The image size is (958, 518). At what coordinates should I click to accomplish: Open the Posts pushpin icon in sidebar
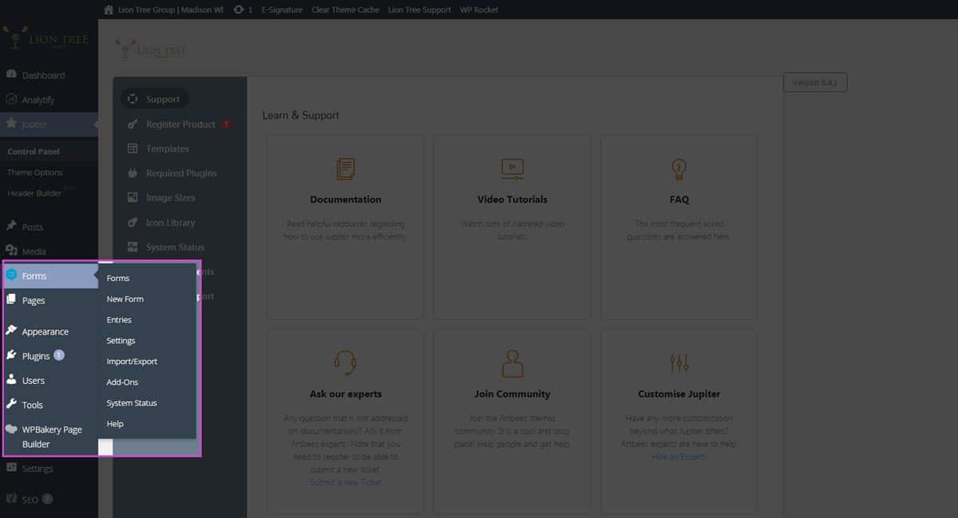(x=11, y=226)
